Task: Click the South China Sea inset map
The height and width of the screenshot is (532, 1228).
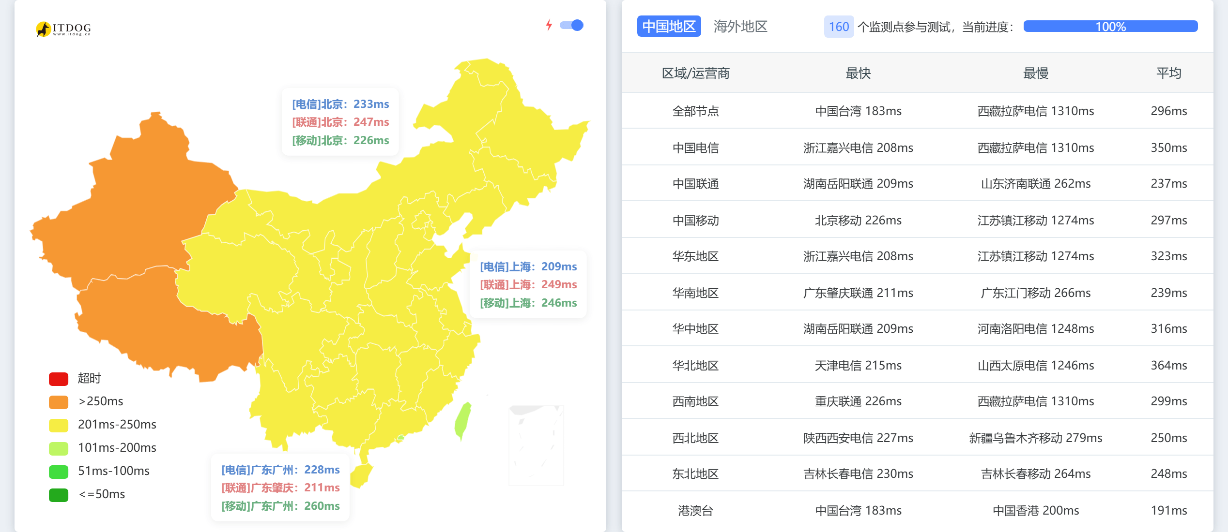Action: click(536, 445)
